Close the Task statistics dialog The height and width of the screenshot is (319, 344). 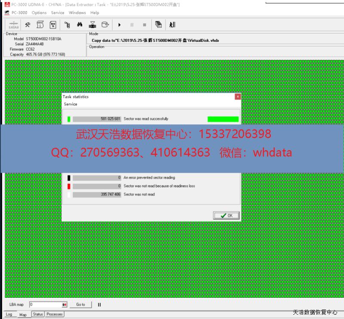[237, 97]
